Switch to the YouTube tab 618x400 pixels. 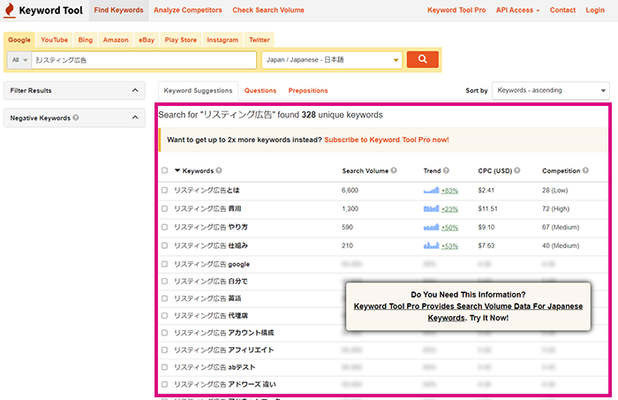tap(55, 40)
